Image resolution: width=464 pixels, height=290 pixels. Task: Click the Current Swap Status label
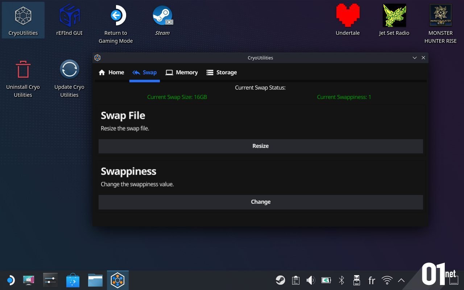(260, 88)
